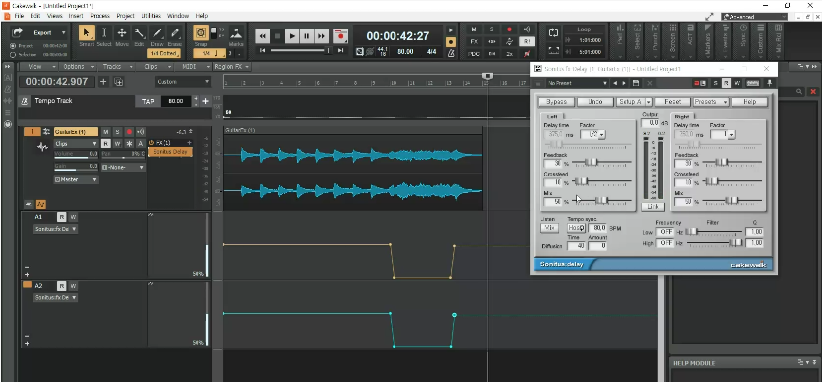Open the Utilities menu
The image size is (822, 382).
coord(151,16)
